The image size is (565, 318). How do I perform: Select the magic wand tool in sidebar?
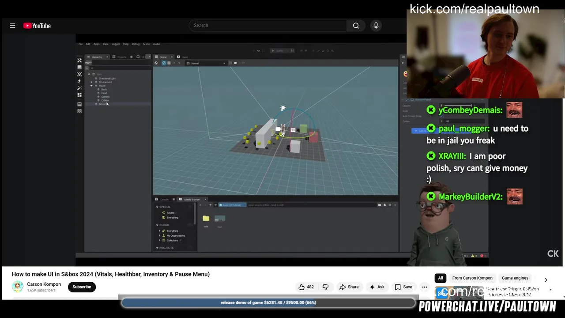tap(79, 88)
